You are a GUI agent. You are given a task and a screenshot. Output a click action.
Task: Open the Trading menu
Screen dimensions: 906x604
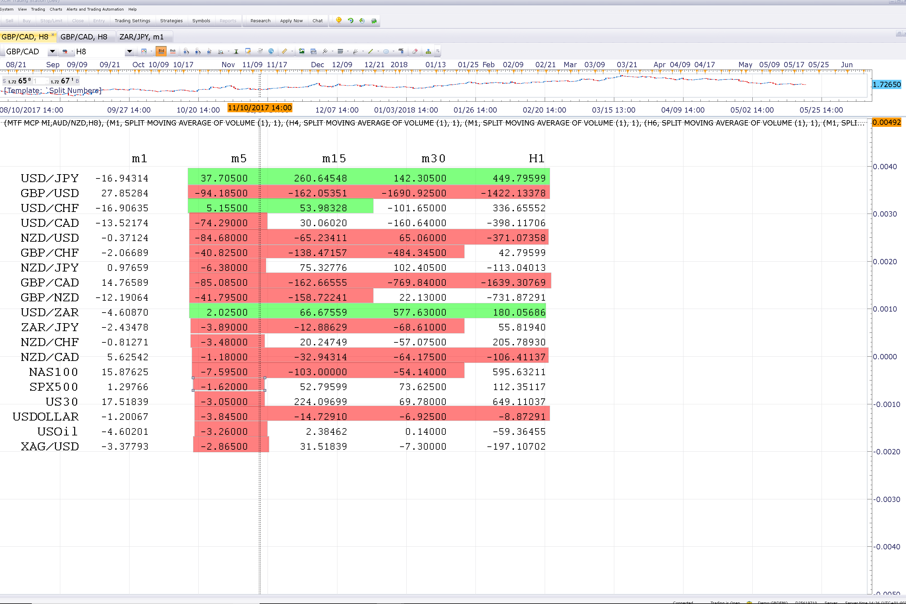click(x=38, y=9)
